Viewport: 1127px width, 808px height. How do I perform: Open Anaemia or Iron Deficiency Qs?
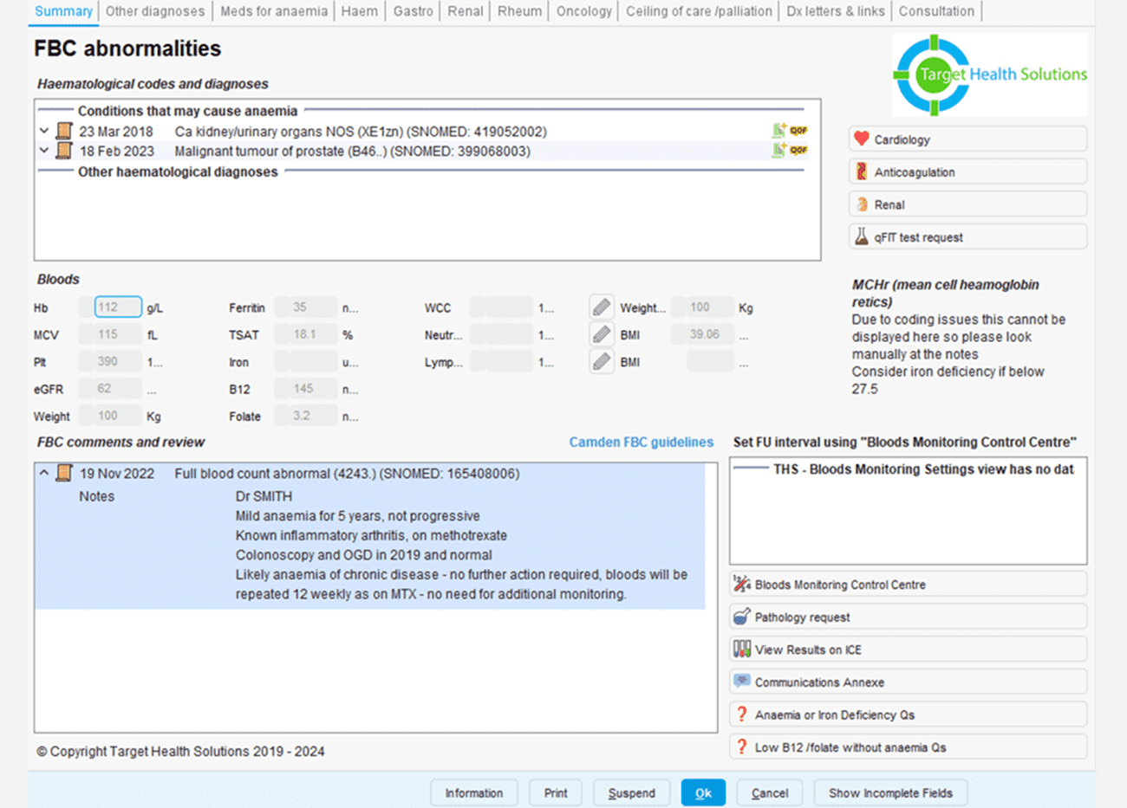tap(834, 714)
